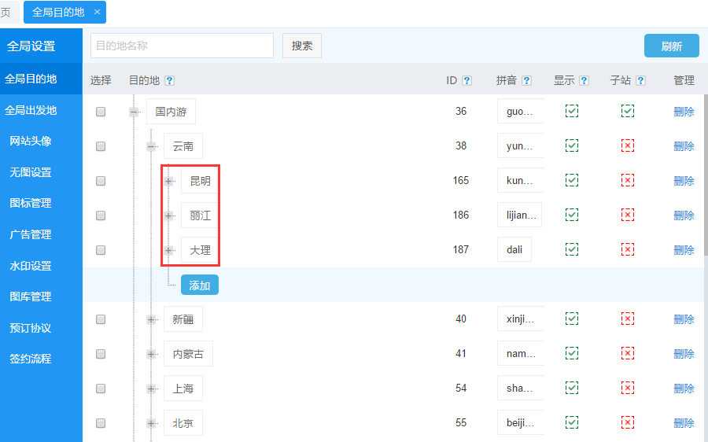Click the help icon next to 拼音 header
The image size is (708, 442).
point(526,80)
